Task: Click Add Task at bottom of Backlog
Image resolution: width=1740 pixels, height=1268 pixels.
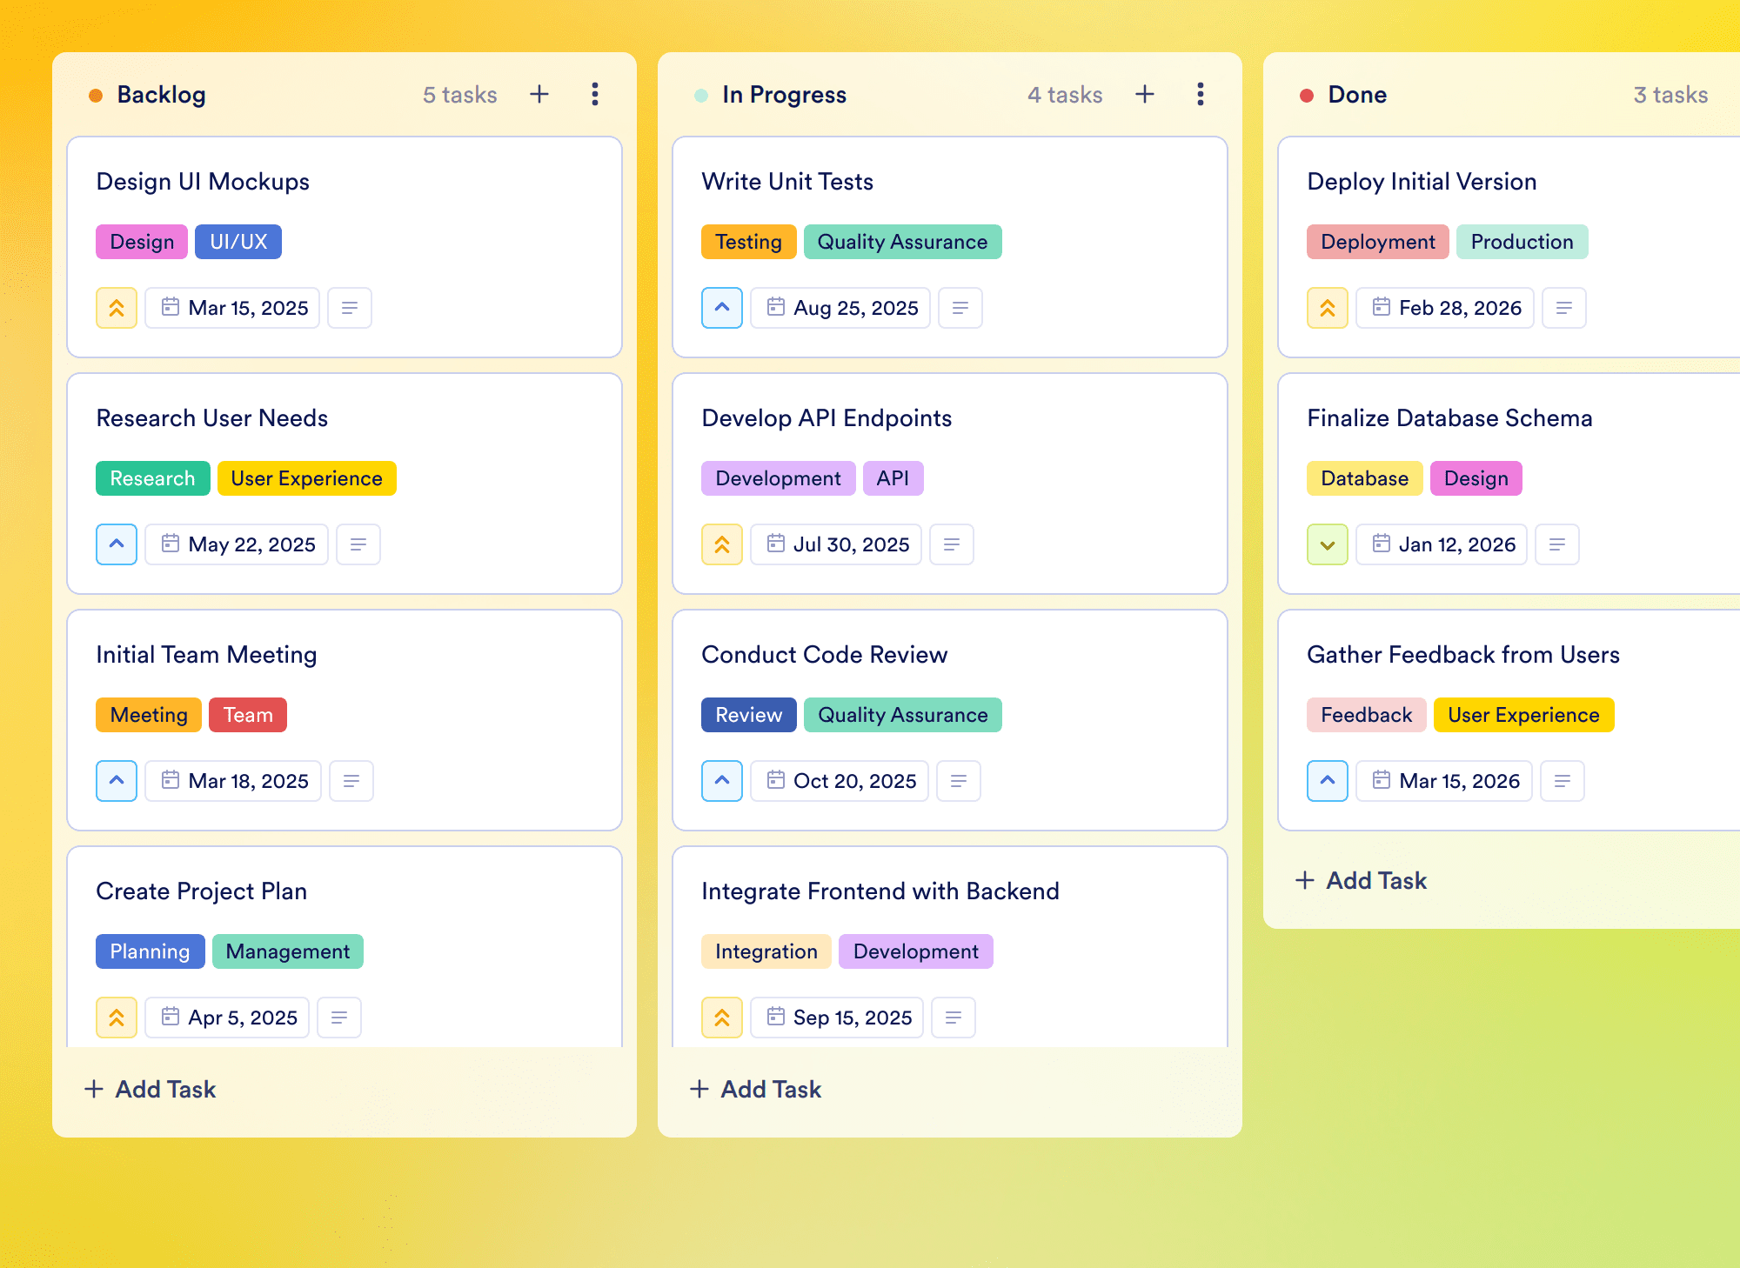Action: 150,1089
